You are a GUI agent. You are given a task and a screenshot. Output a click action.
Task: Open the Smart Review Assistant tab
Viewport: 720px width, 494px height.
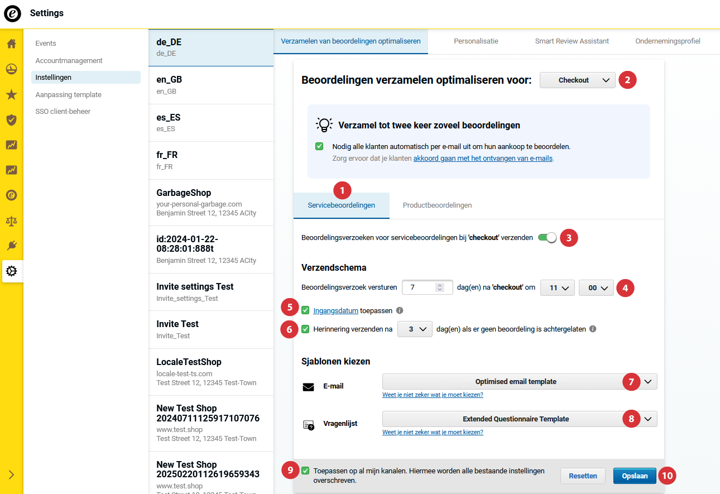tap(572, 41)
